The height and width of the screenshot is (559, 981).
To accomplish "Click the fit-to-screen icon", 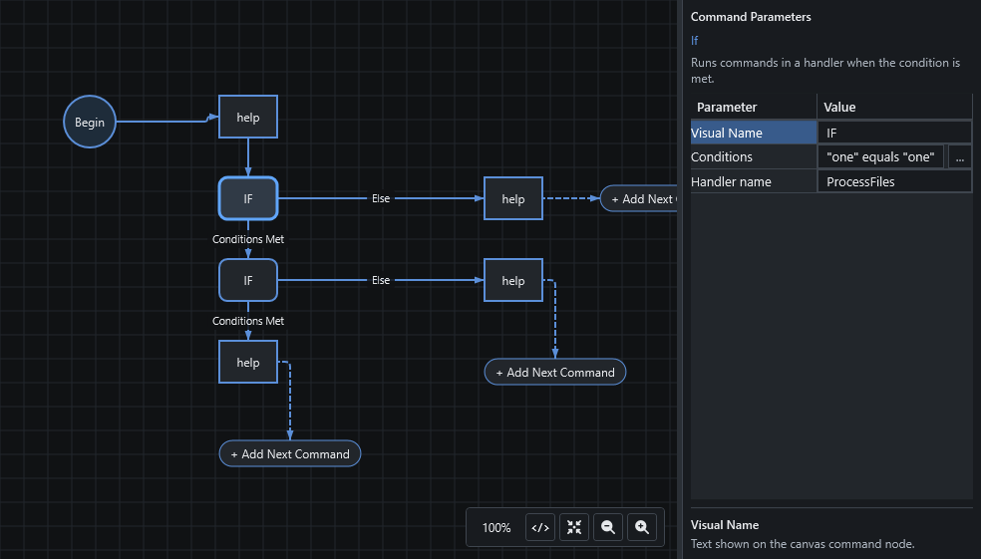I will pyautogui.click(x=573, y=527).
